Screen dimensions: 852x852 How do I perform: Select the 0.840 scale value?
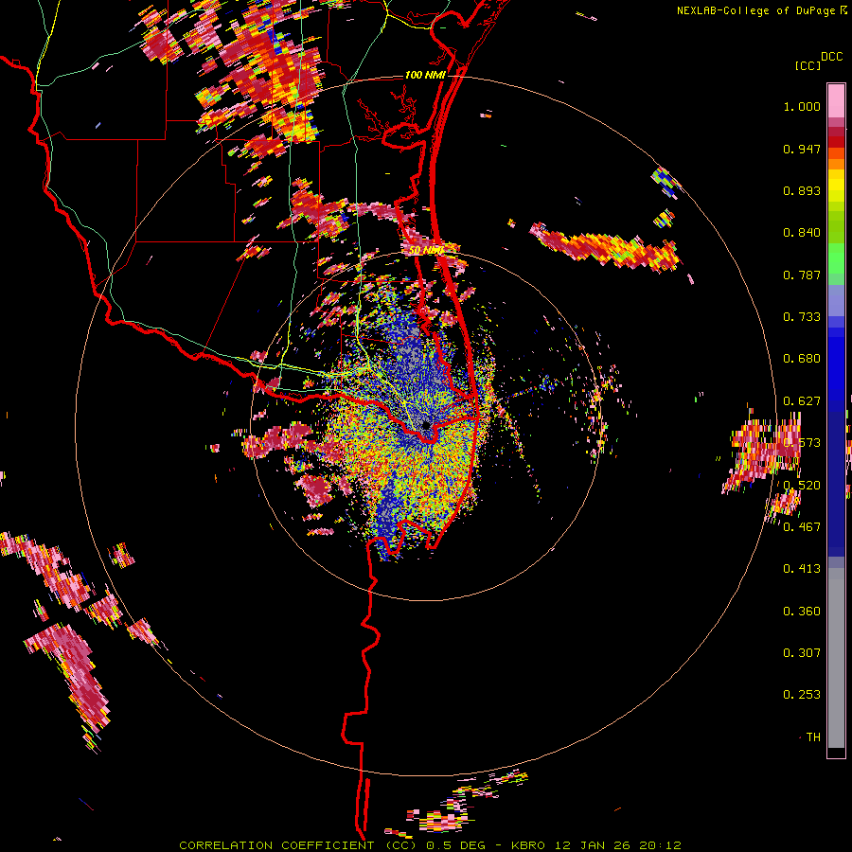[802, 233]
